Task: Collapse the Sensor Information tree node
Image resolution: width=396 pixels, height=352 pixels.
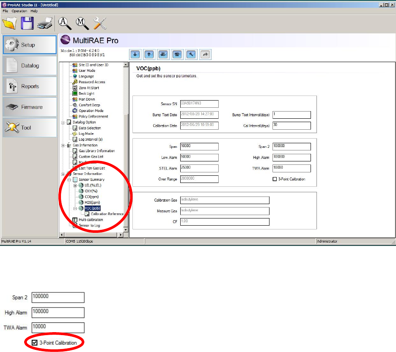Action: pos(63,174)
